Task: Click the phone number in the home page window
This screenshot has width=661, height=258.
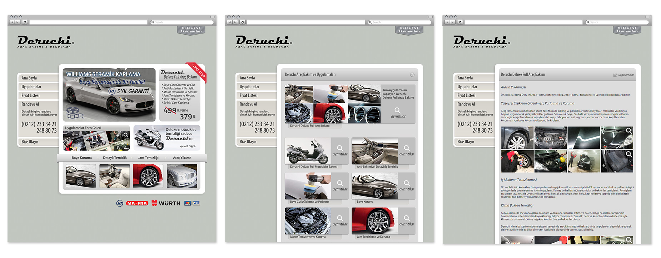Action: pyautogui.click(x=39, y=127)
